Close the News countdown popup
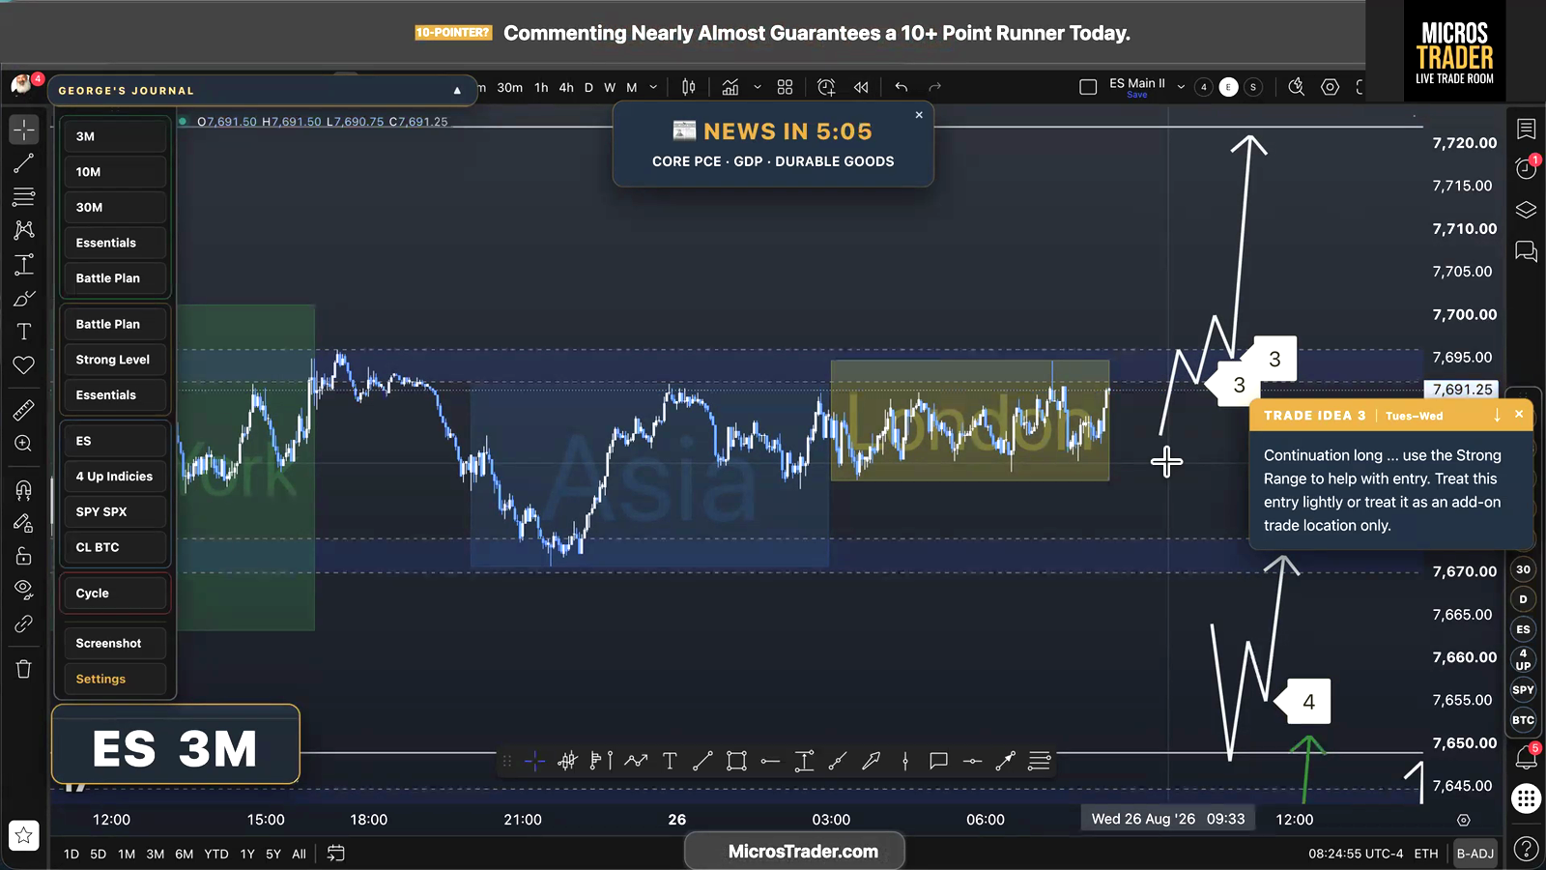This screenshot has width=1546, height=870. coord(919,115)
